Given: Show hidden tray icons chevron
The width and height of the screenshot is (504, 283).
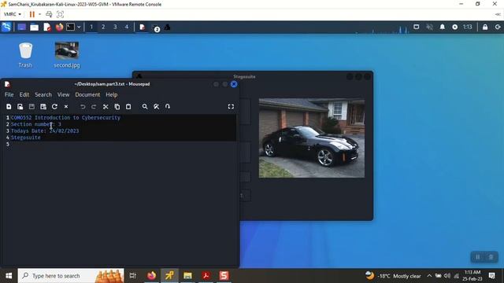Looking at the screenshot, I should (429, 276).
